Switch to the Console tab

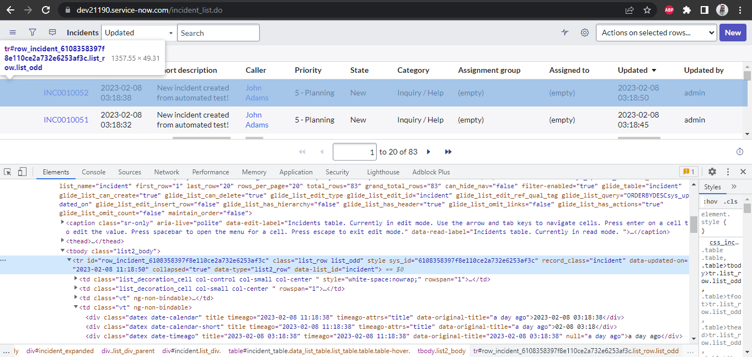coord(93,172)
